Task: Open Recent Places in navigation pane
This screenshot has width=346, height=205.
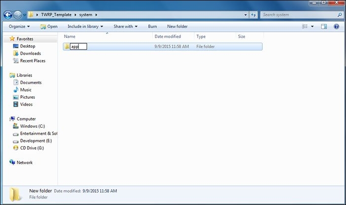Action: coord(33,60)
